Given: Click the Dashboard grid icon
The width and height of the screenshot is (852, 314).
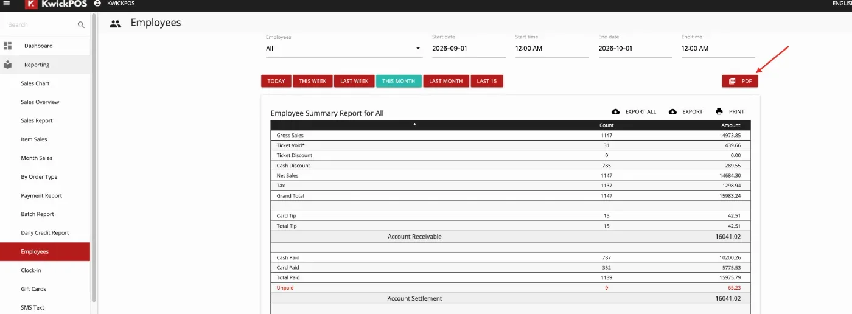Looking at the screenshot, I should click(x=8, y=46).
